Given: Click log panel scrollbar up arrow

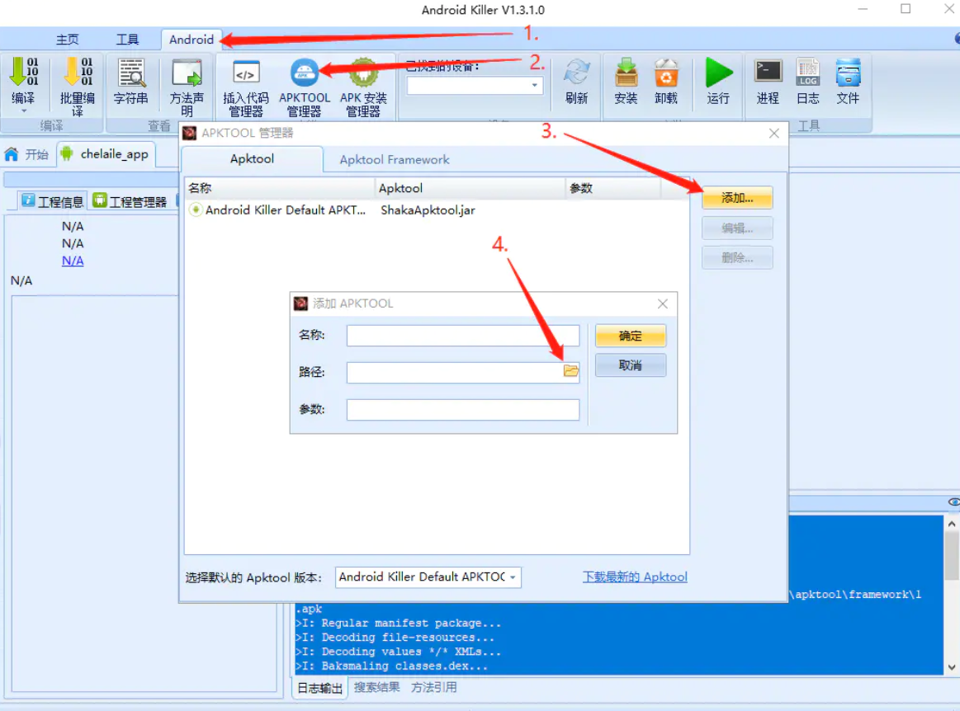Looking at the screenshot, I should [952, 523].
